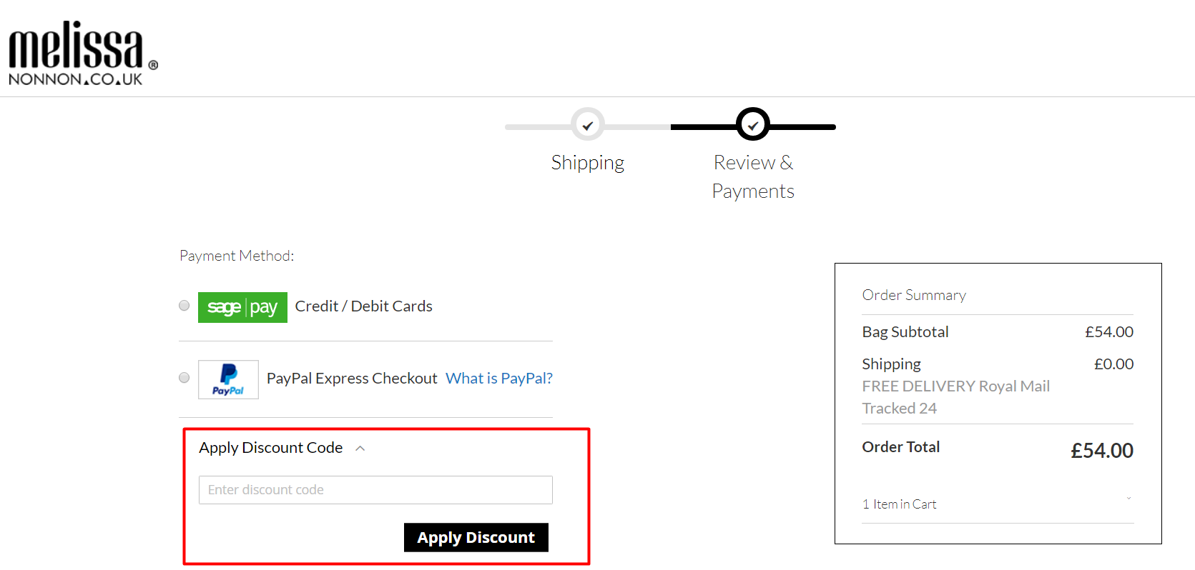Click the Sage Pay logo

click(242, 307)
